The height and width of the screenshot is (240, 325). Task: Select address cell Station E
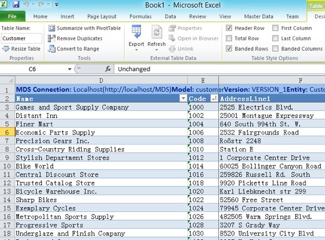[272, 149]
